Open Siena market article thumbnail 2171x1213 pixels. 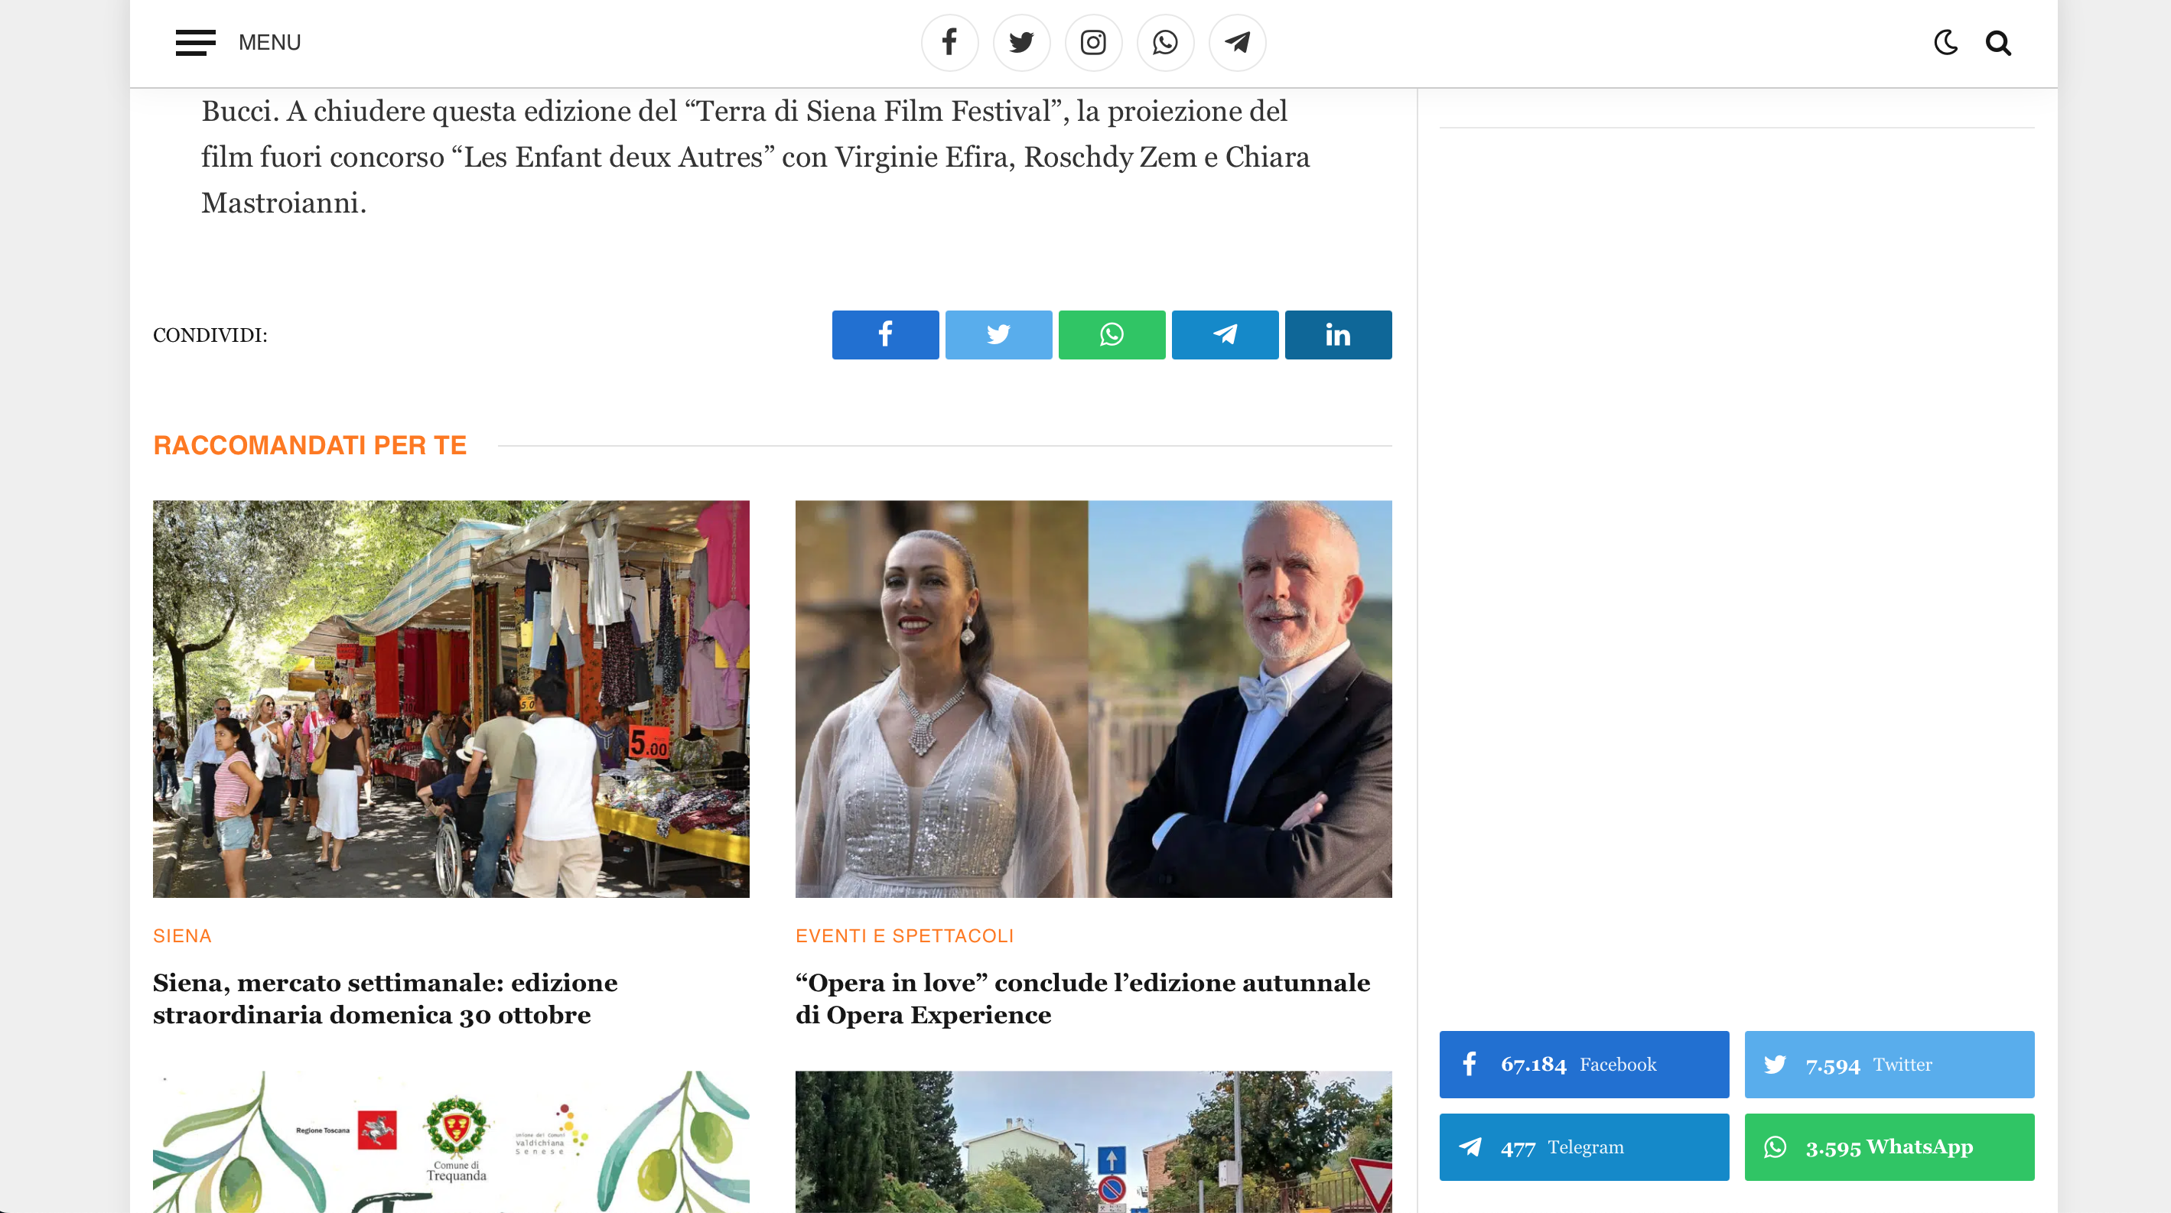451,699
